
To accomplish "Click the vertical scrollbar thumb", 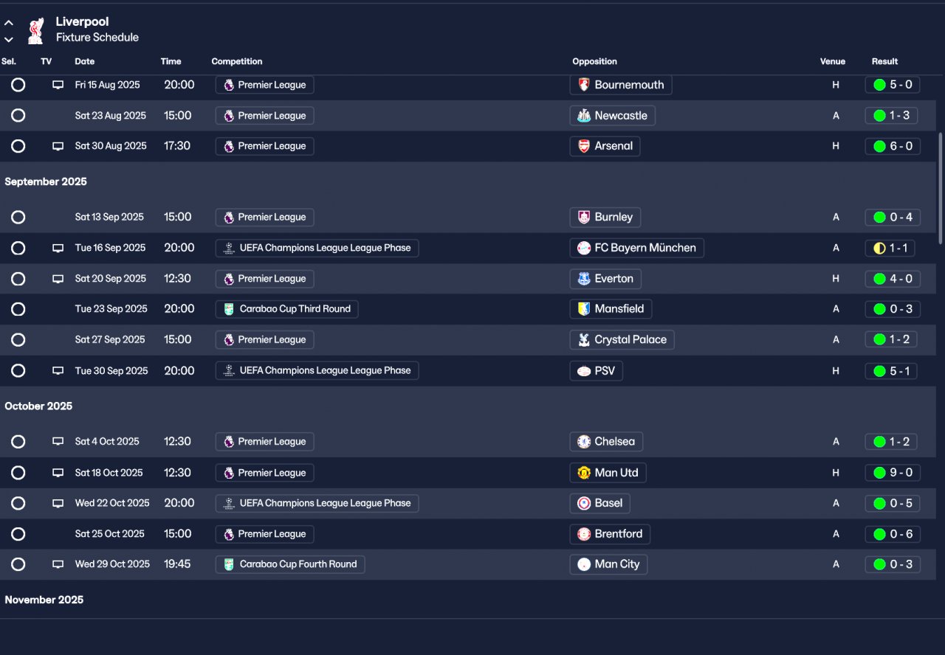I will point(940,188).
